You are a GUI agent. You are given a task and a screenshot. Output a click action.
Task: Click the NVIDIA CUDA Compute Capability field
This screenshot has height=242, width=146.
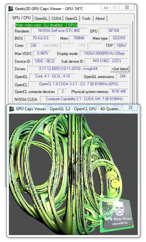[x=84, y=99]
